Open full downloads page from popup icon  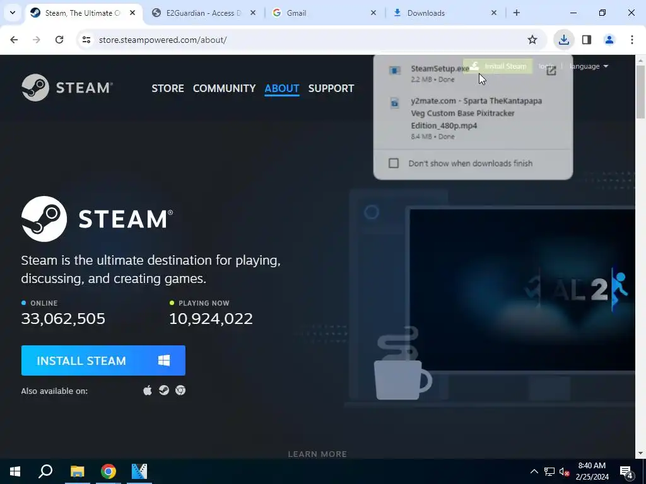(551, 71)
